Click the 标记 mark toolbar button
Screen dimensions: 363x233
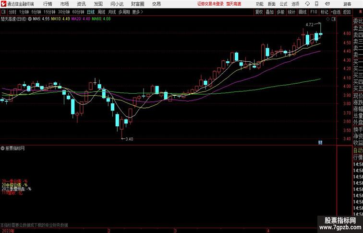[324, 12]
